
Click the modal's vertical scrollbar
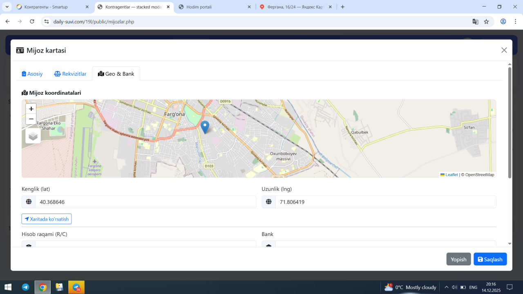(x=510, y=122)
